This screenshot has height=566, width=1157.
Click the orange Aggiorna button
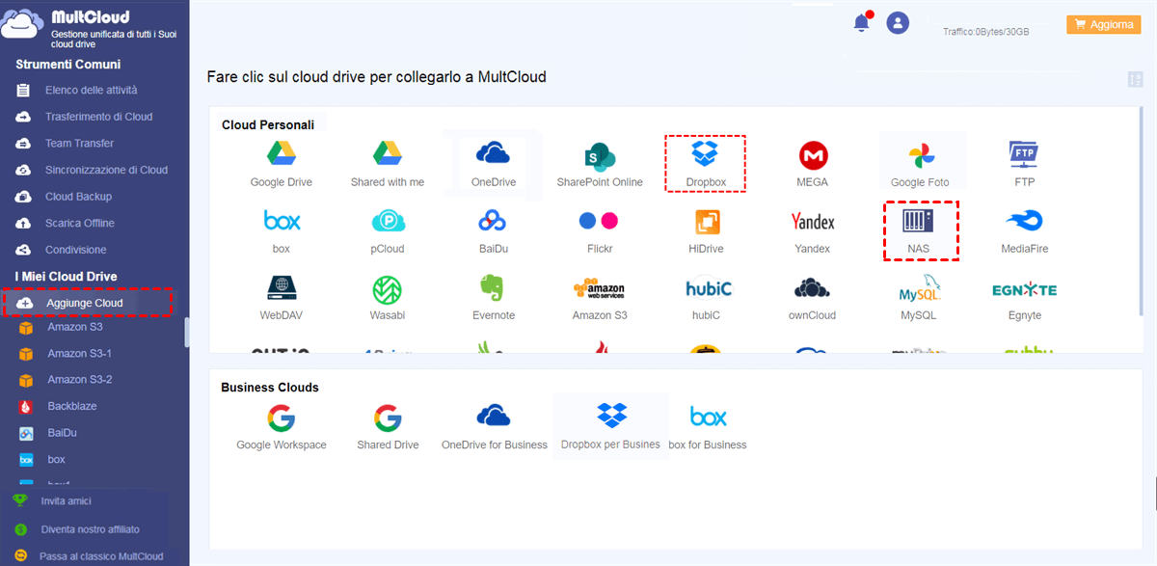pyautogui.click(x=1103, y=25)
